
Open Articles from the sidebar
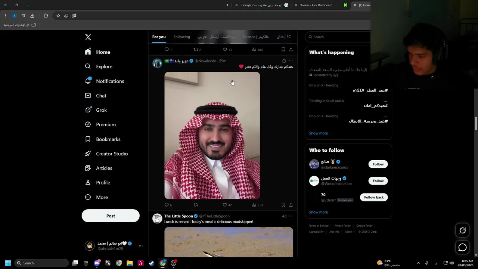(99, 168)
